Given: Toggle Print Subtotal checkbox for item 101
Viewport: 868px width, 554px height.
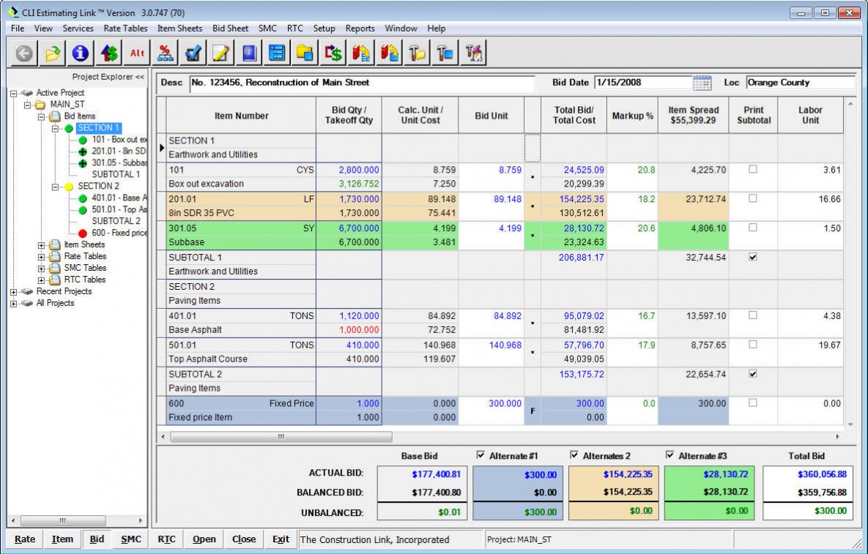Looking at the screenshot, I should click(x=753, y=169).
